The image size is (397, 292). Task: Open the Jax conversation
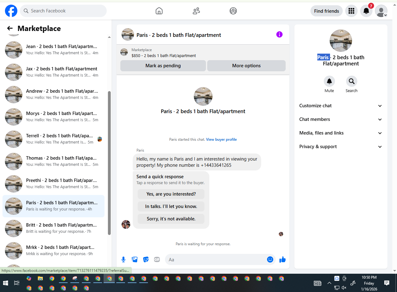click(x=53, y=72)
